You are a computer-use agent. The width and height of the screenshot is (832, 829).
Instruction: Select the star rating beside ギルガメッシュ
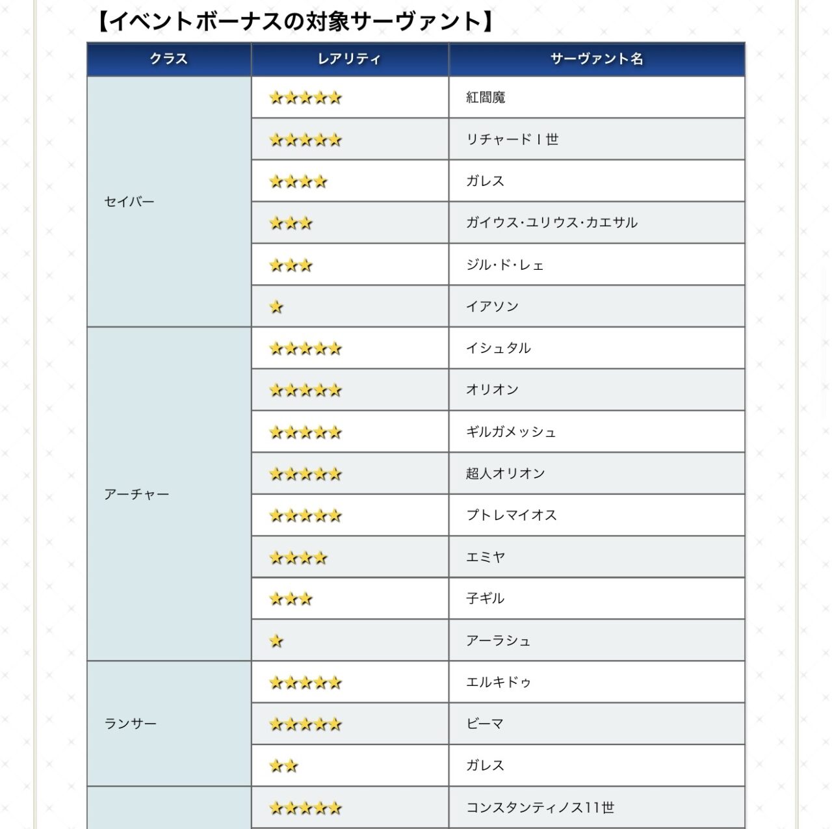pos(305,432)
